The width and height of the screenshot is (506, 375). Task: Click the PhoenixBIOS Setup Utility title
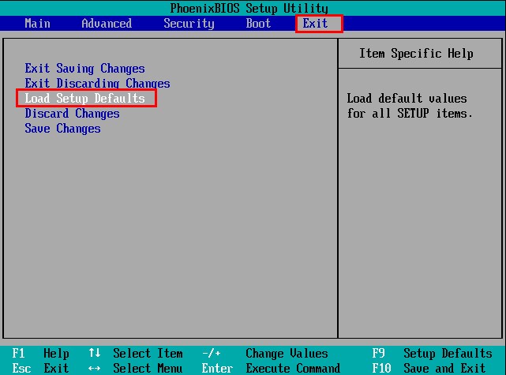[x=249, y=9]
